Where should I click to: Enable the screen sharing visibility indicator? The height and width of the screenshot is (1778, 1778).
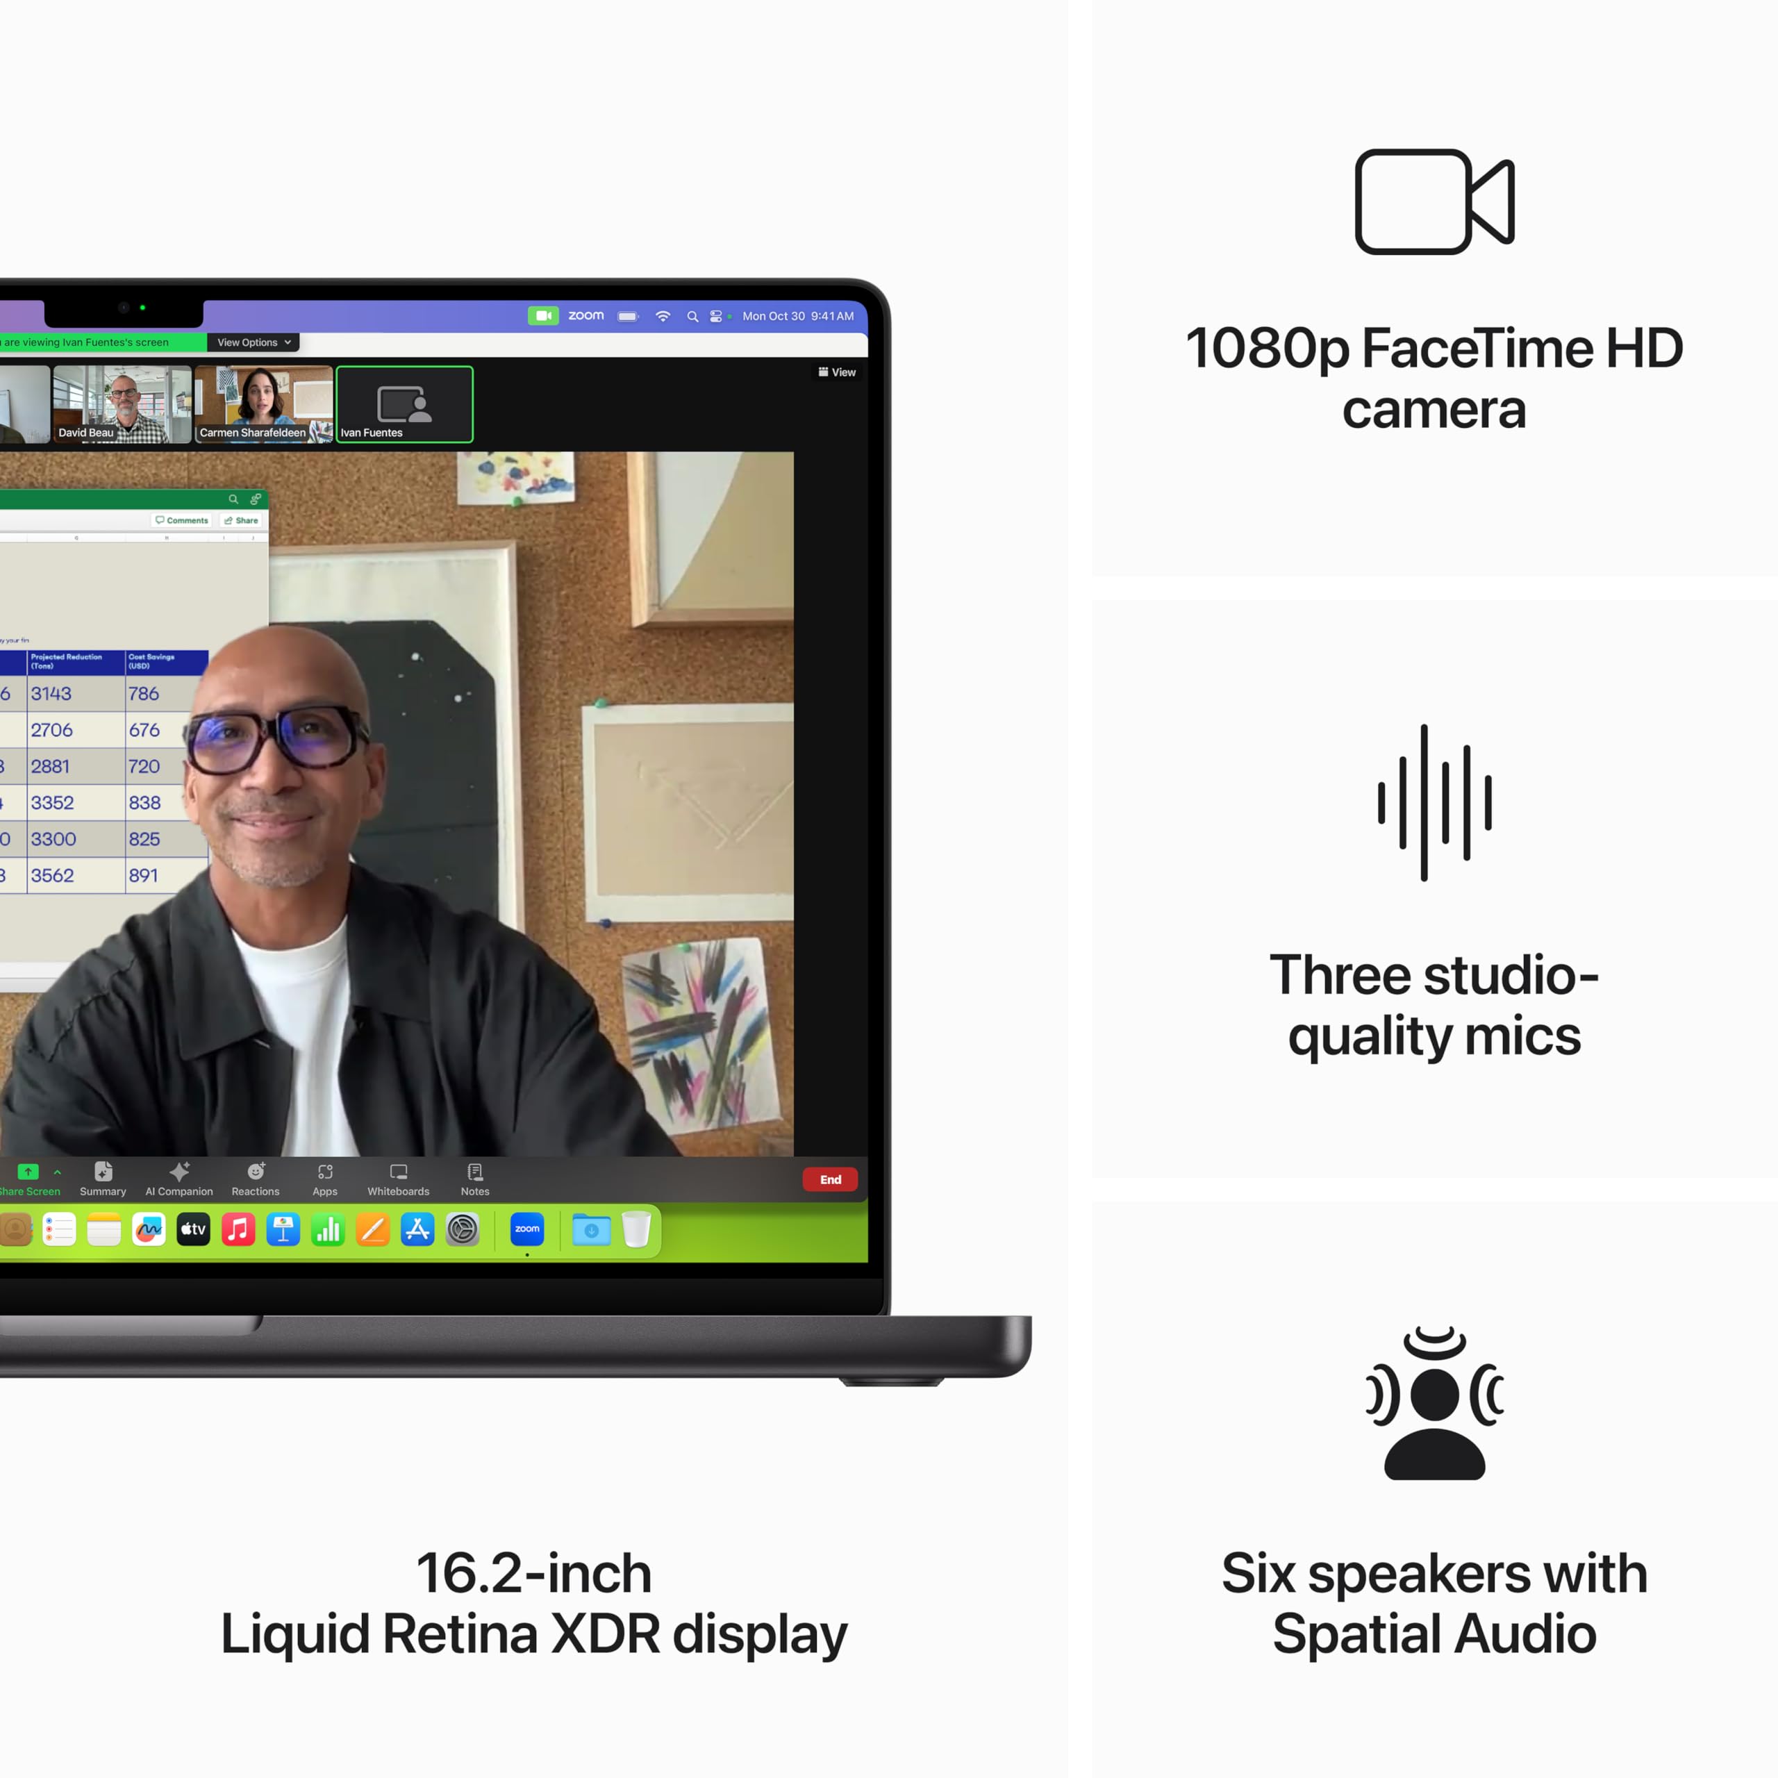pos(98,342)
